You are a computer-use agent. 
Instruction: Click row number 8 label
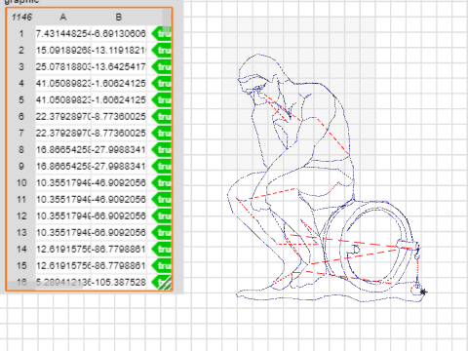pyautogui.click(x=21, y=149)
